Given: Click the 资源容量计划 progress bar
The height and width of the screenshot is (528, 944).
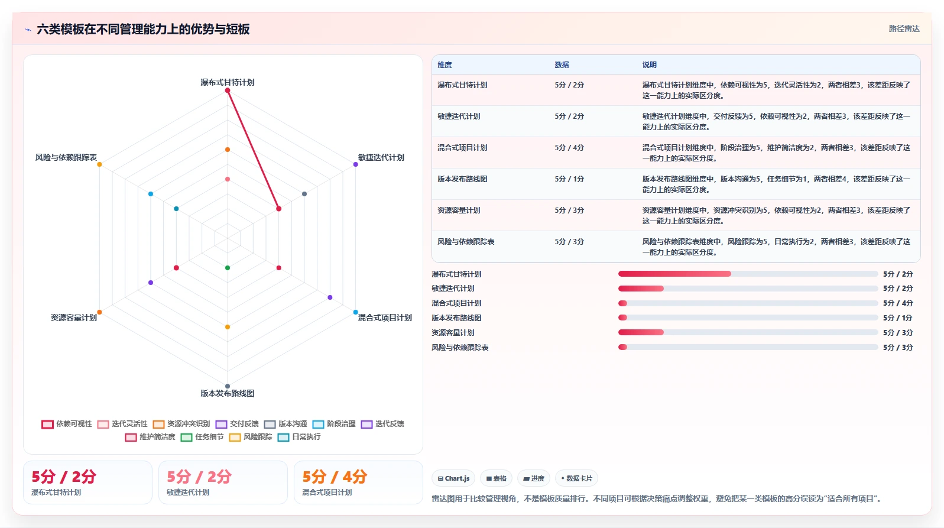Looking at the screenshot, I should click(748, 332).
